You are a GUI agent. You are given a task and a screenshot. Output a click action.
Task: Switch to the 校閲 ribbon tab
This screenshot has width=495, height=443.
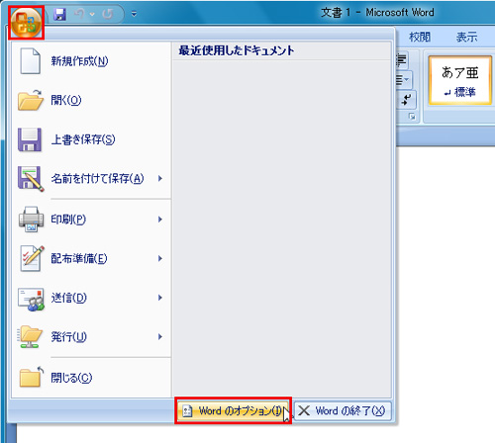420,37
